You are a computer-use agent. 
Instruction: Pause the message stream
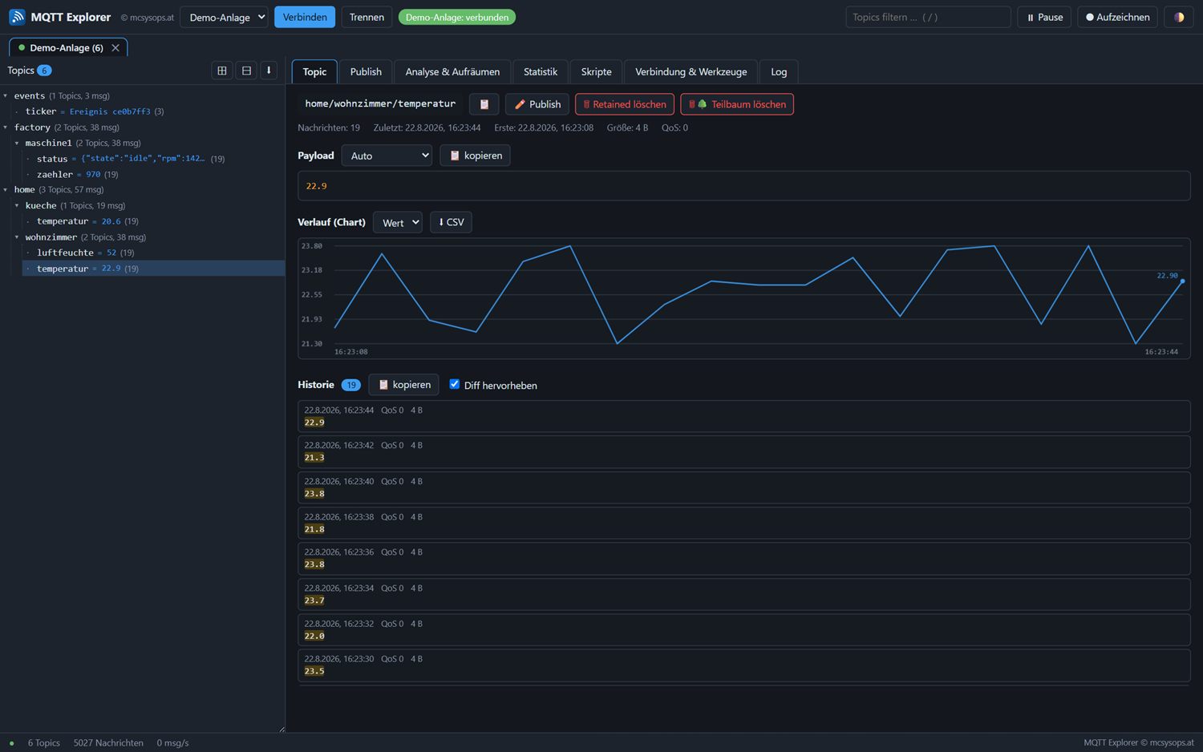[x=1044, y=17]
